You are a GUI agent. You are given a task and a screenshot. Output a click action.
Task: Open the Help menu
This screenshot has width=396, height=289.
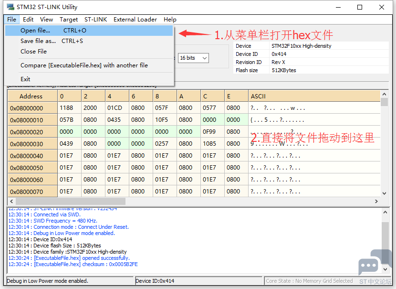[170, 20]
